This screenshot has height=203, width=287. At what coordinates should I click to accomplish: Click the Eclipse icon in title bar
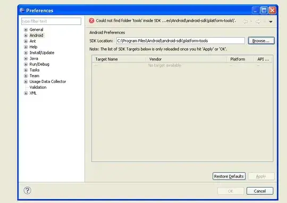pos(22,10)
